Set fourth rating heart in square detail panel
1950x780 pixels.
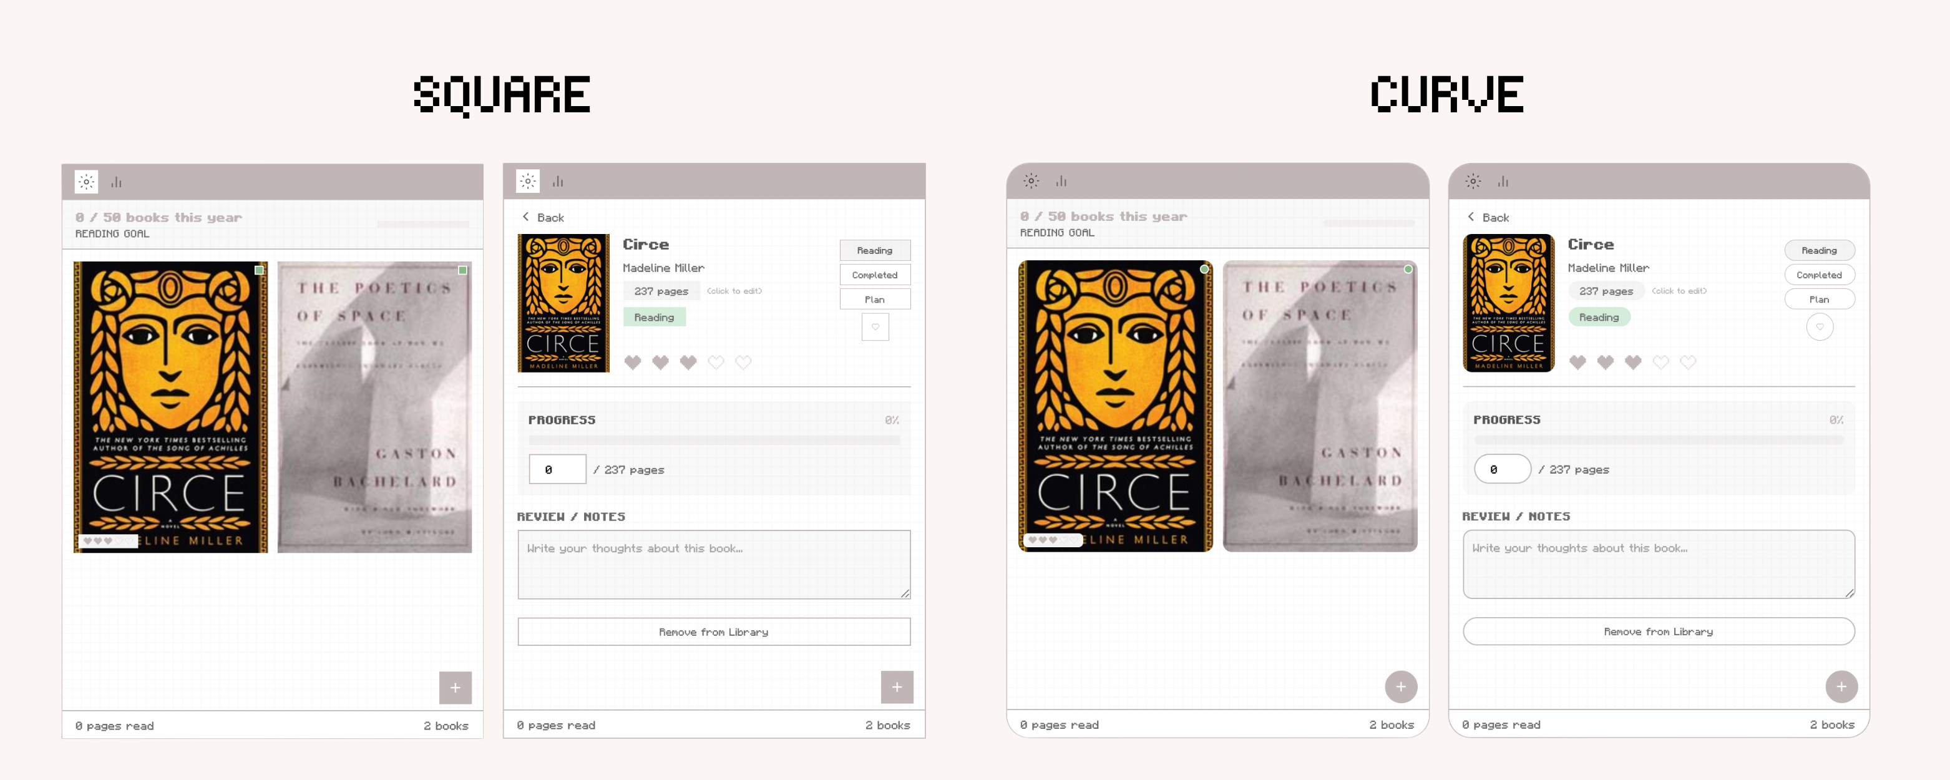716,363
